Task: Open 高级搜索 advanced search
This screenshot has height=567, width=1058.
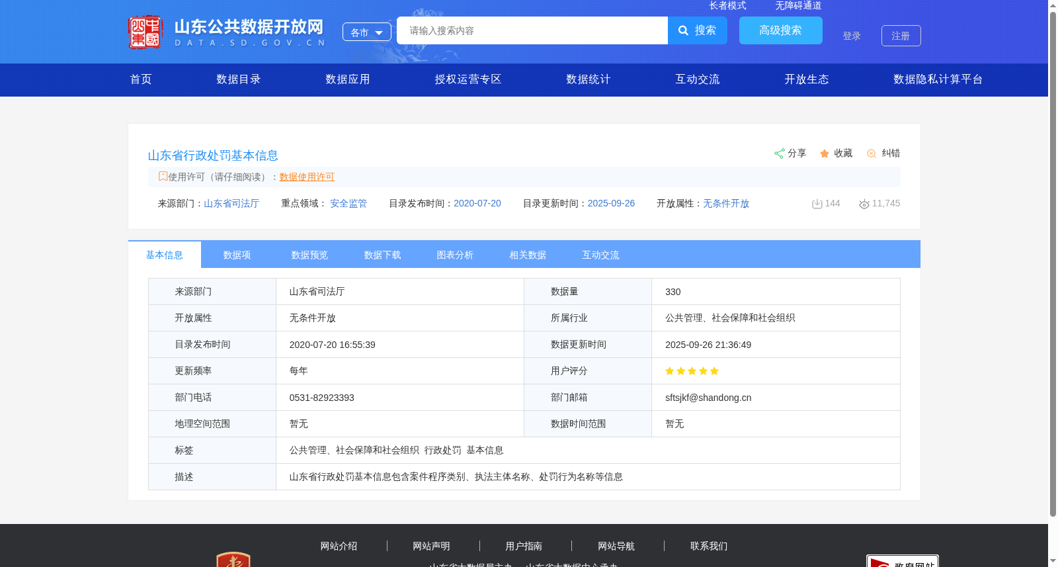Action: coord(781,30)
